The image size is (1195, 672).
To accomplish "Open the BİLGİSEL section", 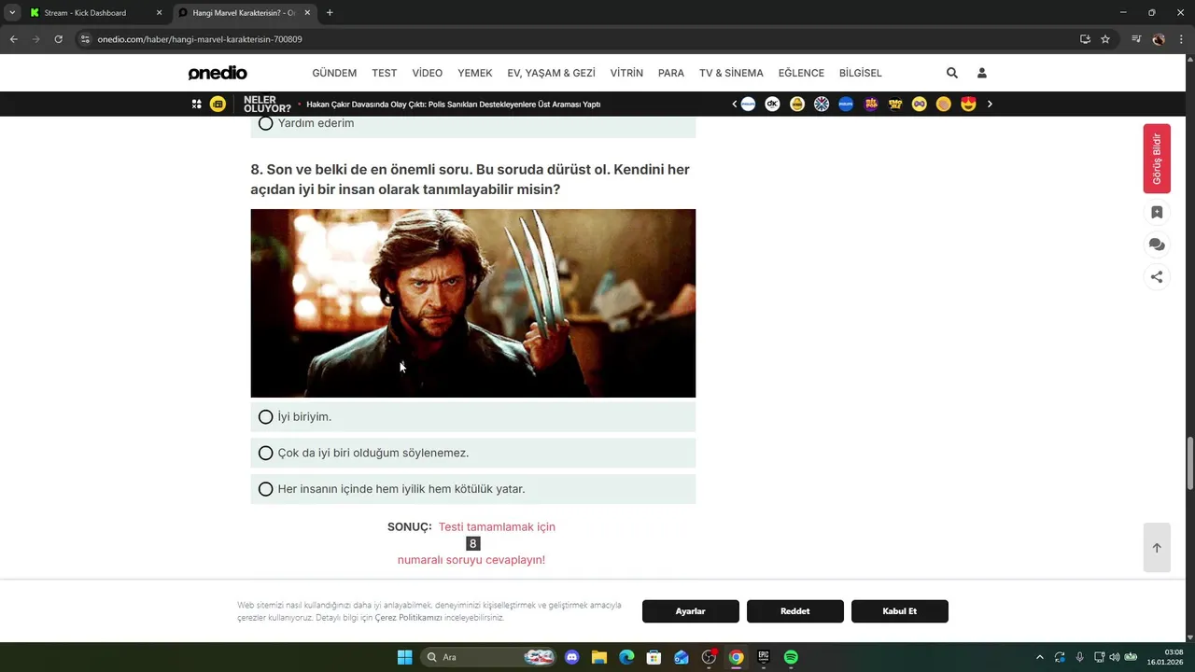I will pyautogui.click(x=861, y=73).
